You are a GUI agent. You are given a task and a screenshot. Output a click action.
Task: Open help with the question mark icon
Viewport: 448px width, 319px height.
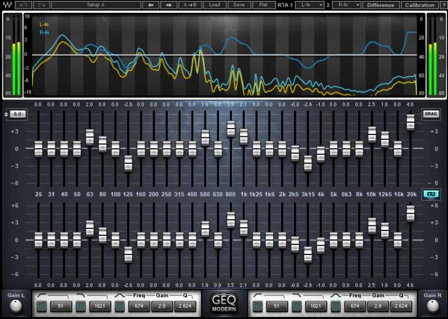(x=443, y=5)
